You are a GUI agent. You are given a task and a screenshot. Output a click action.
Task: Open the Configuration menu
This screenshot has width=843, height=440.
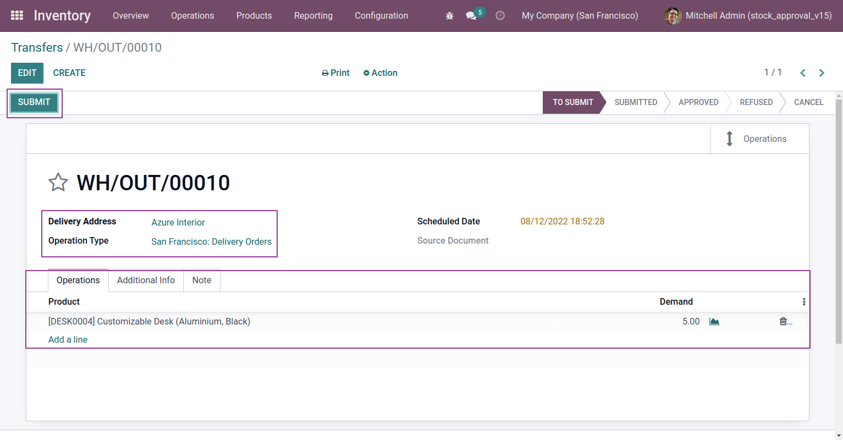(x=382, y=16)
